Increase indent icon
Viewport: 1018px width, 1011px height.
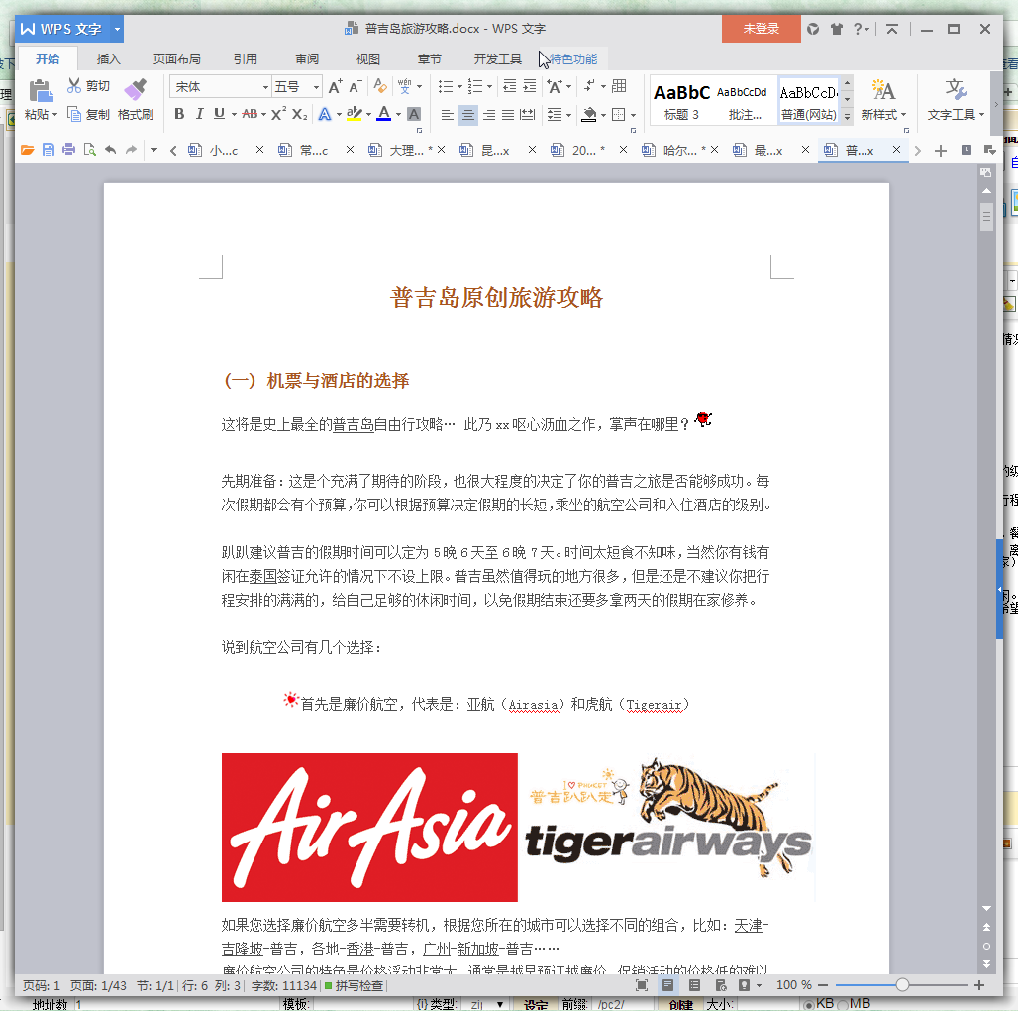coord(530,86)
